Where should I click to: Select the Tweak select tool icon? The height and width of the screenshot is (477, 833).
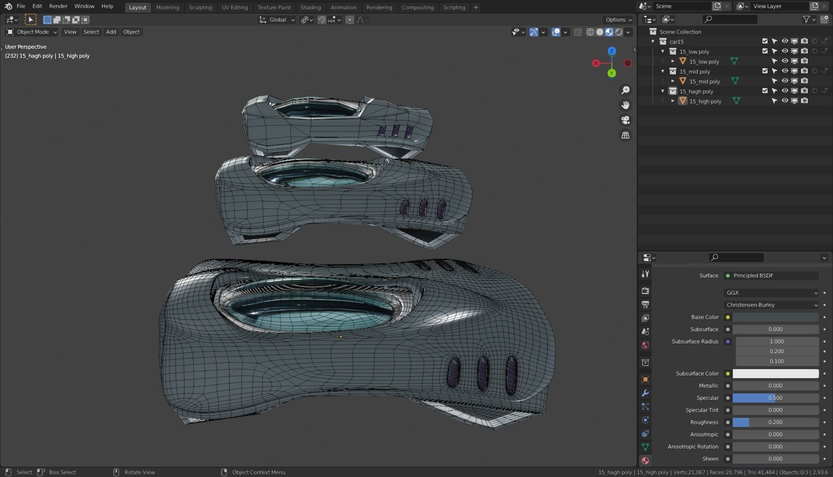click(x=30, y=19)
